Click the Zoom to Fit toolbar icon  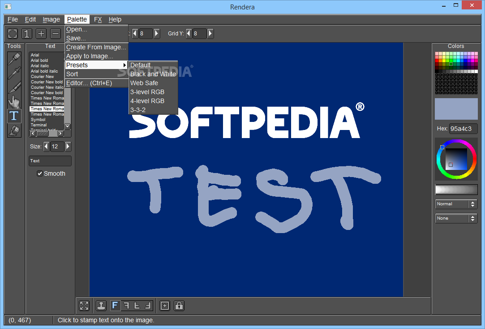(13, 34)
